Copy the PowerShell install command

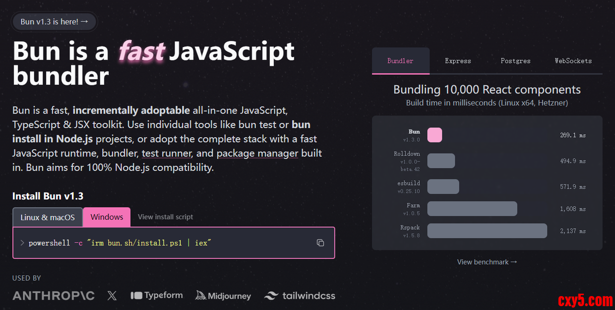click(x=320, y=243)
